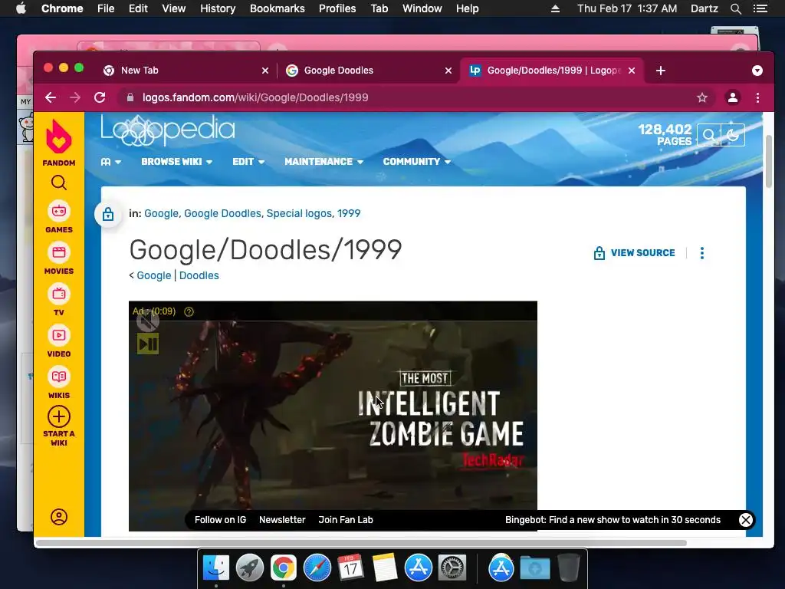
Task: Expand the Maintenance dropdown
Action: [x=324, y=162]
